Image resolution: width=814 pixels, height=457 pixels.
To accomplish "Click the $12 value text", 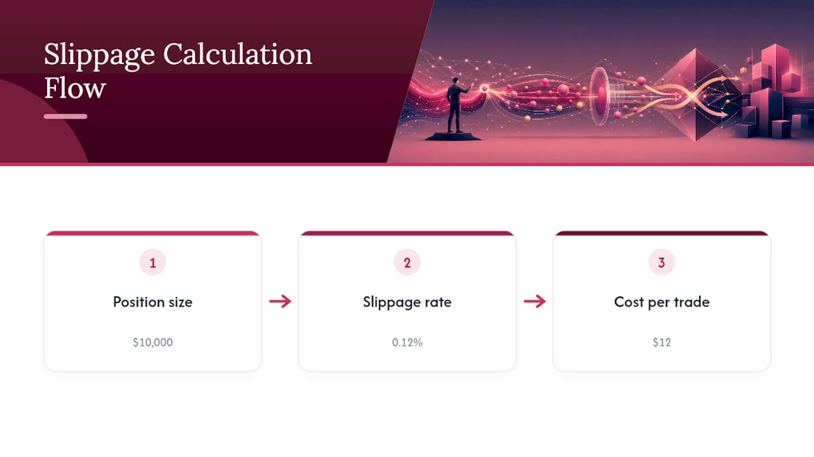I will coord(661,342).
